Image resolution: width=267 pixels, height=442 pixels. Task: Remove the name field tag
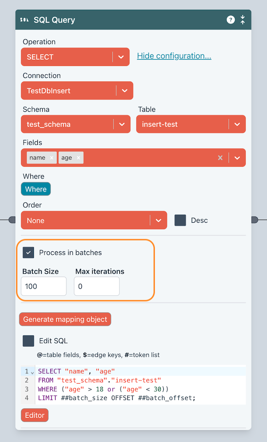52,158
